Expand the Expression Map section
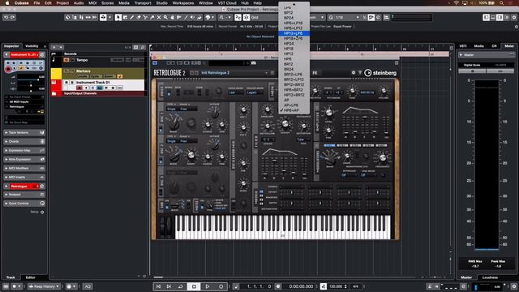 (24, 150)
